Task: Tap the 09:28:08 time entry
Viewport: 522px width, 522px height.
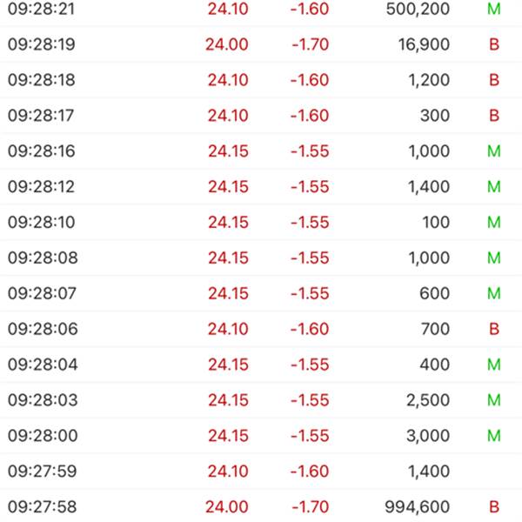Action: tap(43, 258)
